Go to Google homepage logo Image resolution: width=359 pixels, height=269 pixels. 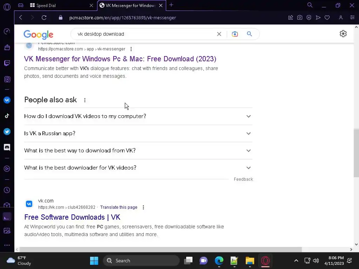coord(39,35)
